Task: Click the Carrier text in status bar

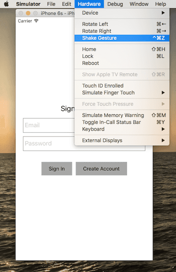Action: click(25, 21)
